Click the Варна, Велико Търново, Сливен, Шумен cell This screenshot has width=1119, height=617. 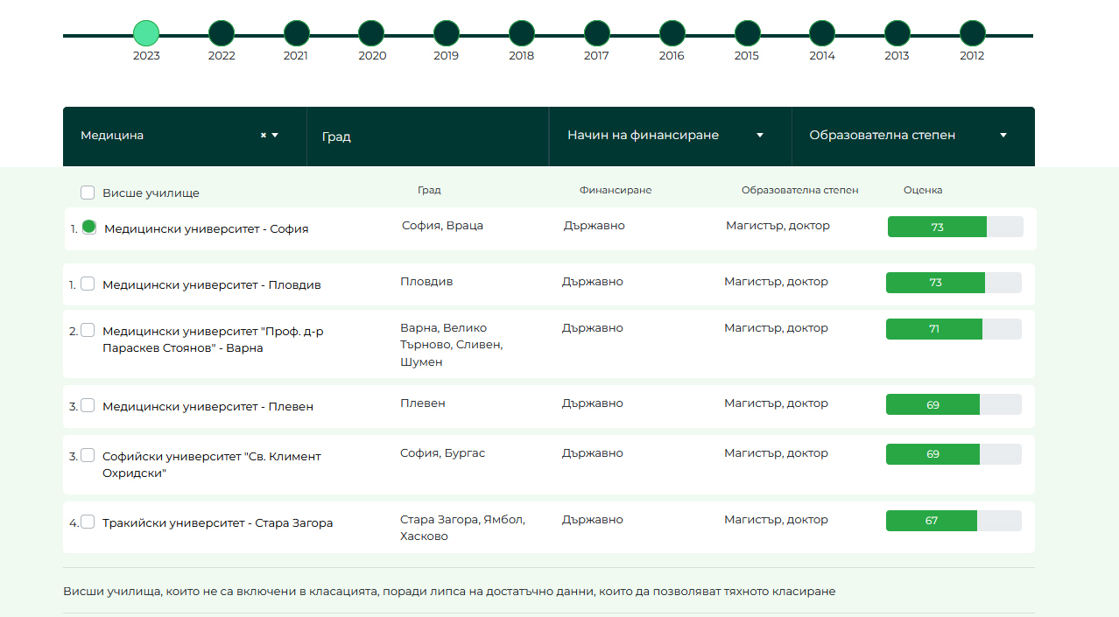tap(452, 345)
